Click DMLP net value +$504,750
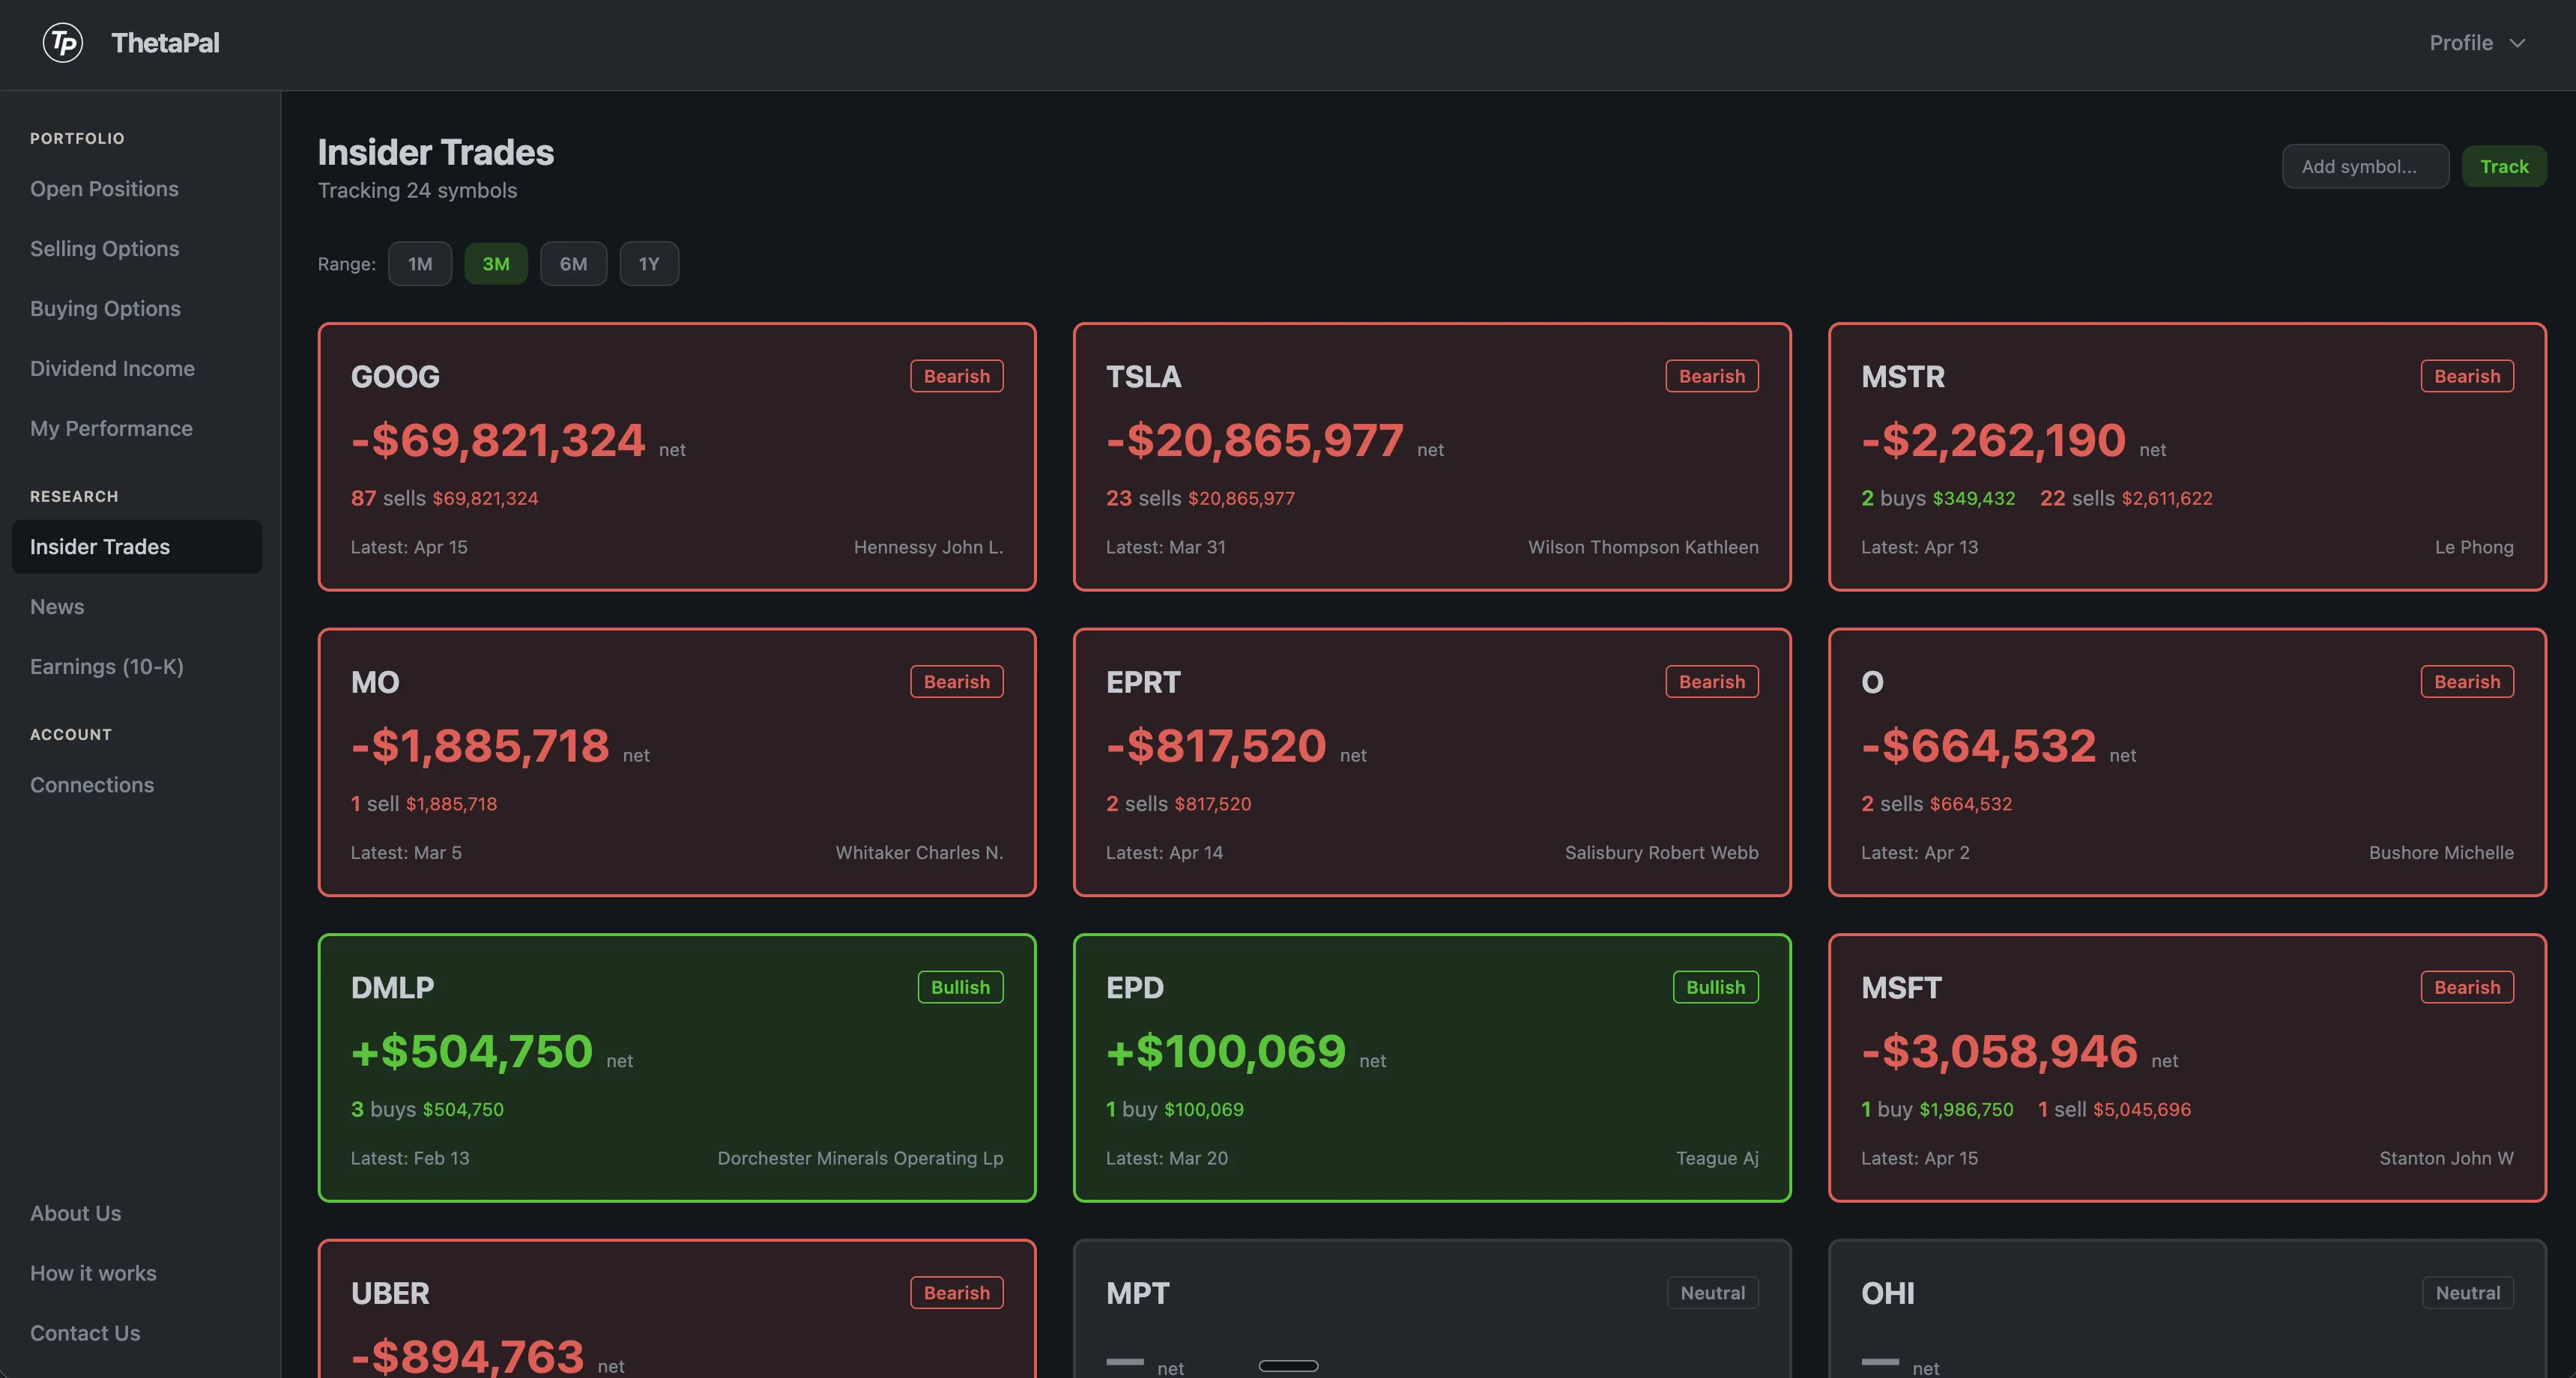2576x1378 pixels. pyautogui.click(x=472, y=1052)
